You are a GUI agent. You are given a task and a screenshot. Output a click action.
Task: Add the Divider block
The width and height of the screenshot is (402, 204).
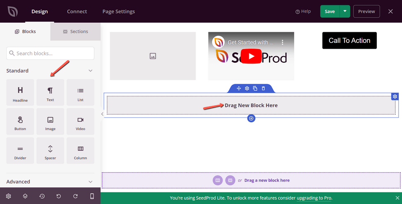pos(20,151)
